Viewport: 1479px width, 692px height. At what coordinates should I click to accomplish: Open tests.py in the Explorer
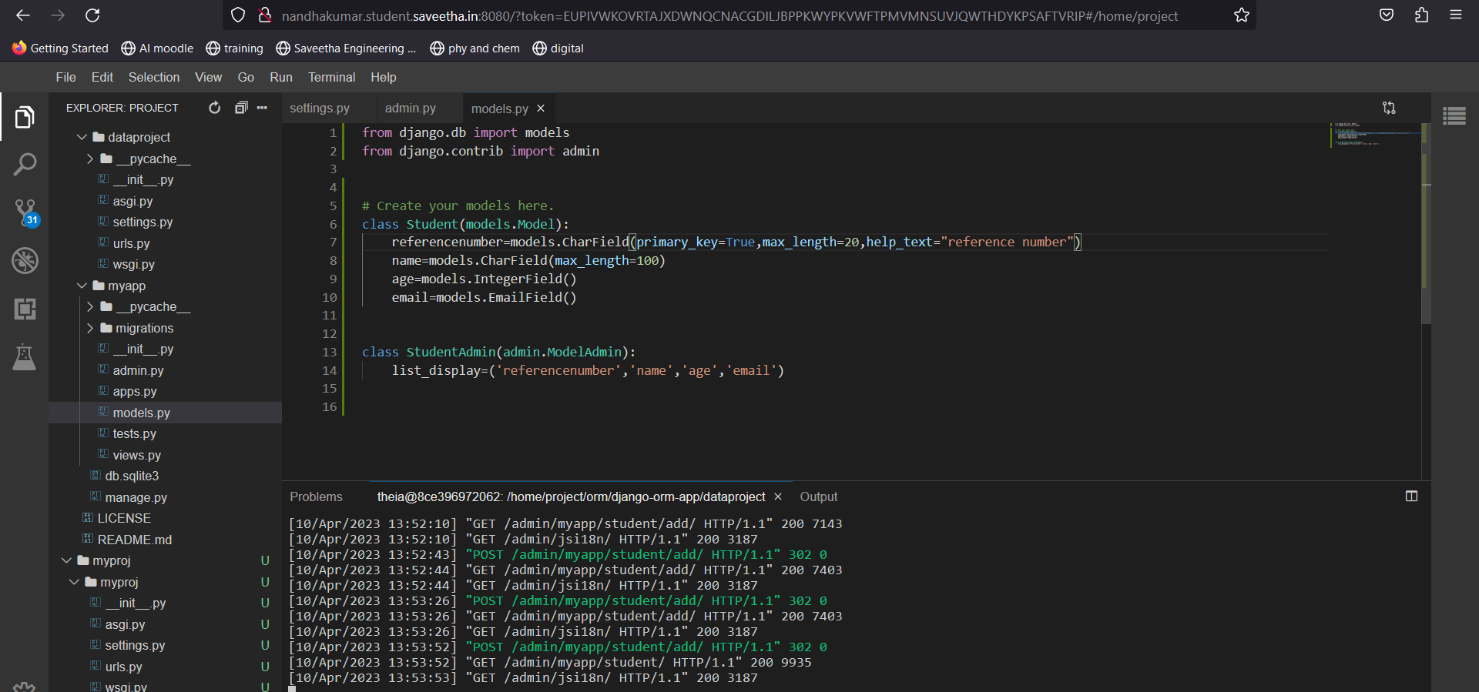click(x=134, y=433)
